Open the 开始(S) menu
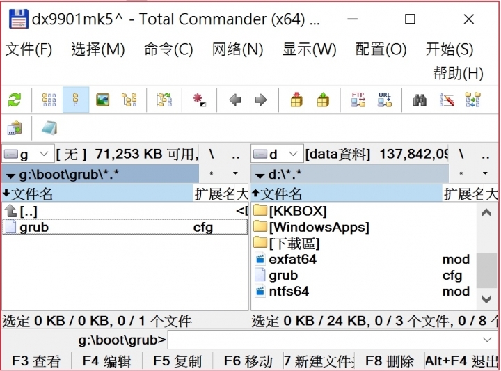501x371 pixels. 450,49
